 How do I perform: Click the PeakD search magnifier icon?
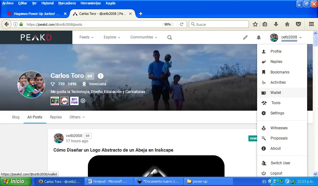pos(170,38)
